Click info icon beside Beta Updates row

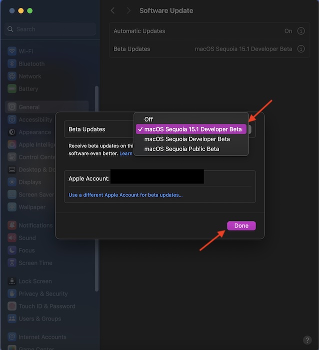301,48
